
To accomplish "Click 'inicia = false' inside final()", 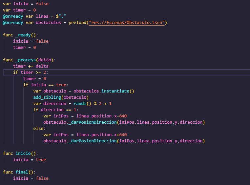I will point(31,178).
